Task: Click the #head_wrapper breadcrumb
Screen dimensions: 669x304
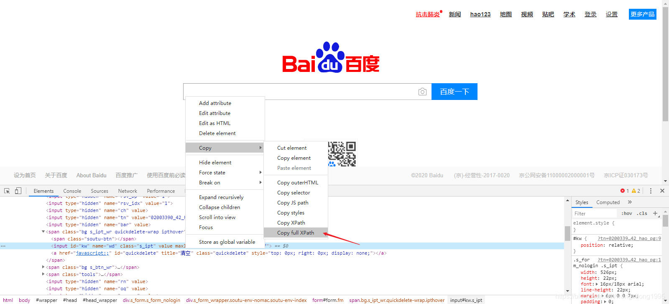Action: click(x=100, y=300)
